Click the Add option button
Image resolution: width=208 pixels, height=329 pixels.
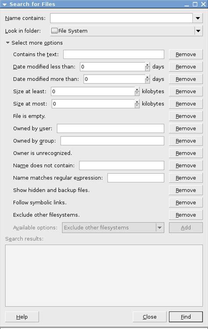pos(186,228)
